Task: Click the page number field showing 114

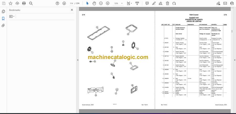Action: coord(71,3)
